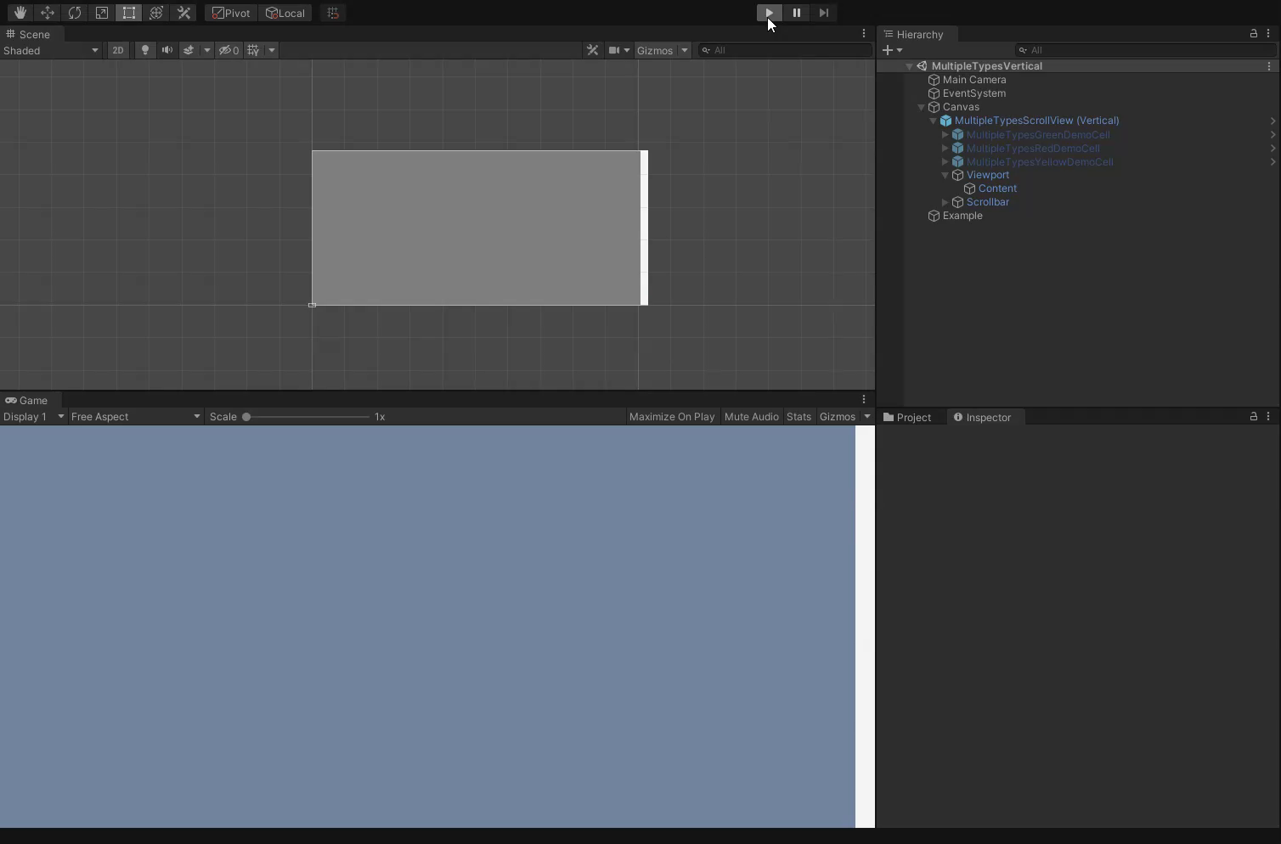The width and height of the screenshot is (1281, 844).
Task: Select the Scale tool
Action: [102, 13]
